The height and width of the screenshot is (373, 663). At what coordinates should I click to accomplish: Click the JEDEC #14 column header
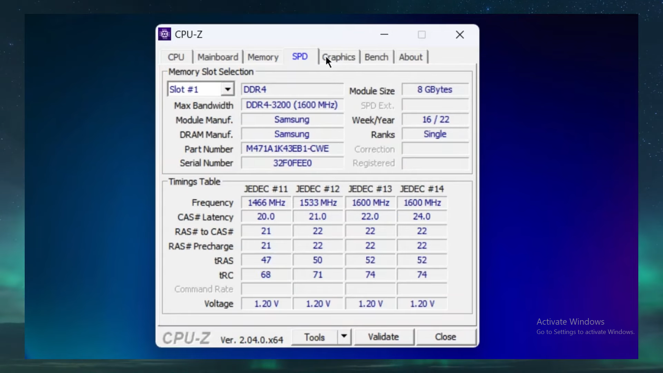point(422,189)
